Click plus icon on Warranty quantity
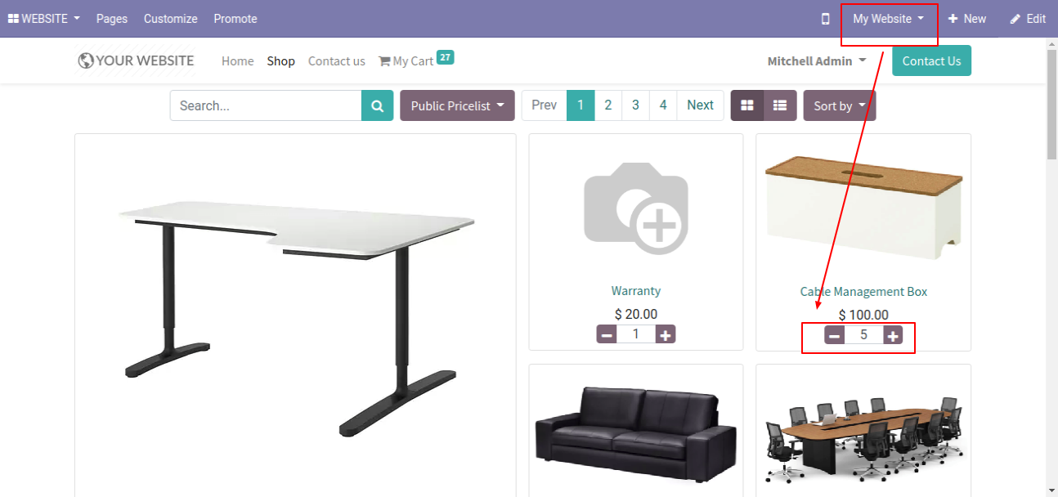This screenshot has height=497, width=1058. (666, 334)
